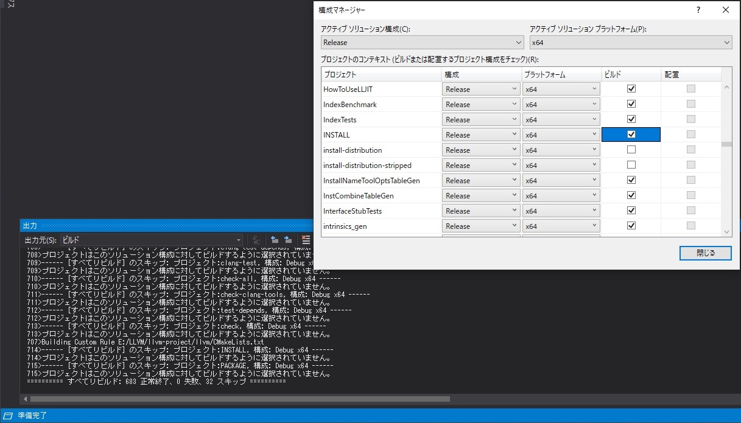
Task: Click the 閉じる button to close Configuration Manager
Action: pos(705,253)
